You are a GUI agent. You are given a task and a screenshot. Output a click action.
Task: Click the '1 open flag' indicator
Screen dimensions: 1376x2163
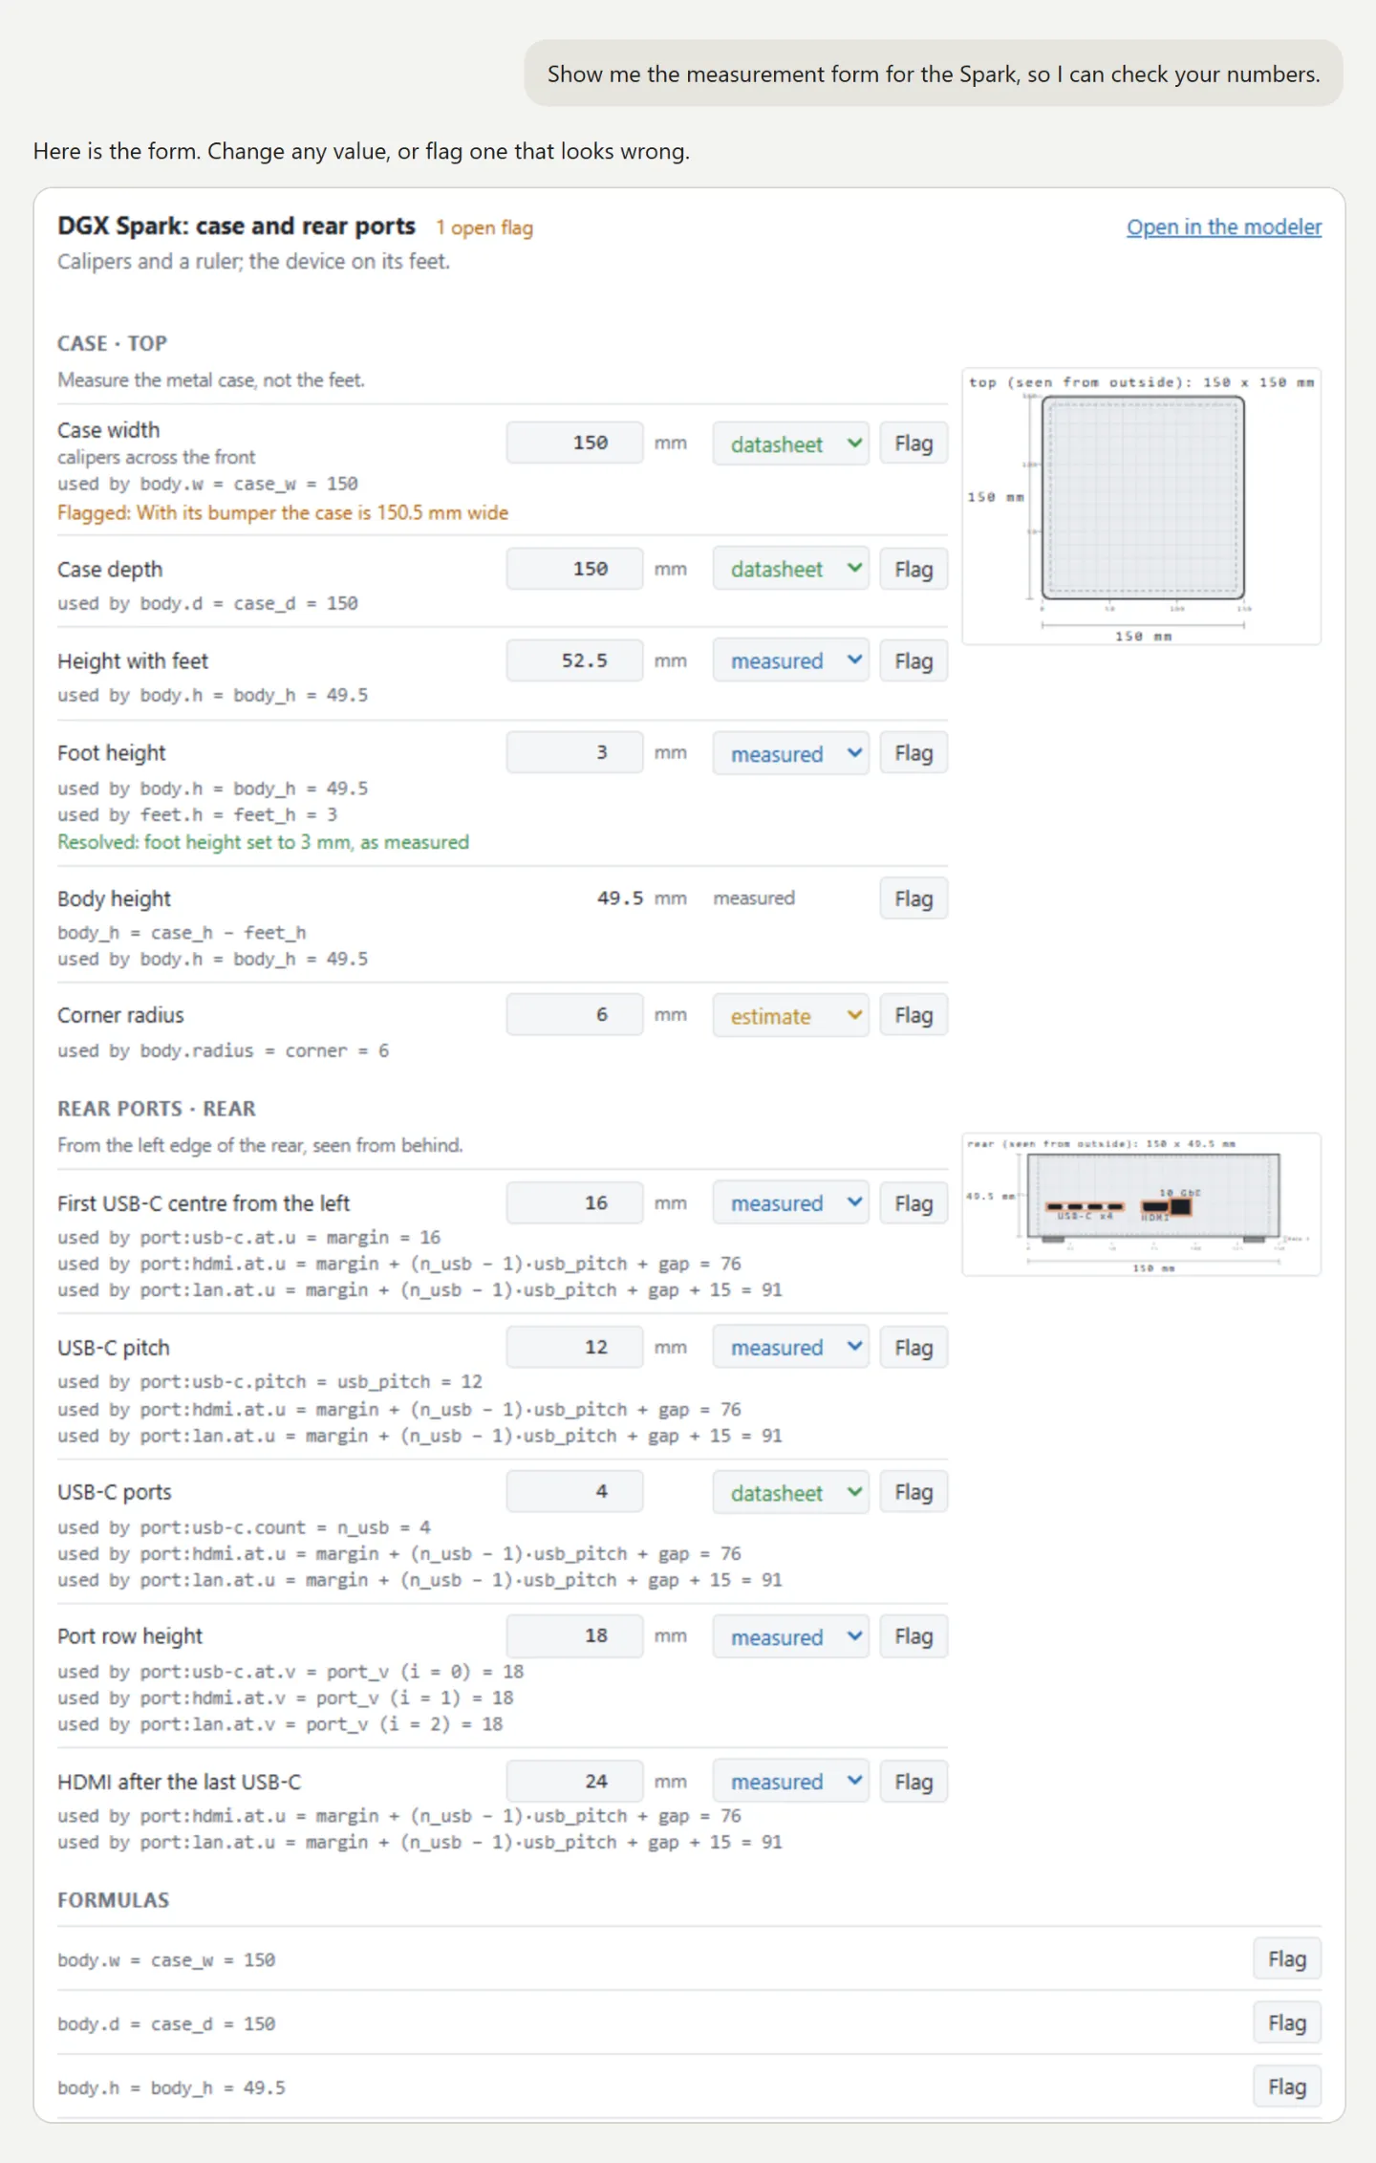(484, 227)
